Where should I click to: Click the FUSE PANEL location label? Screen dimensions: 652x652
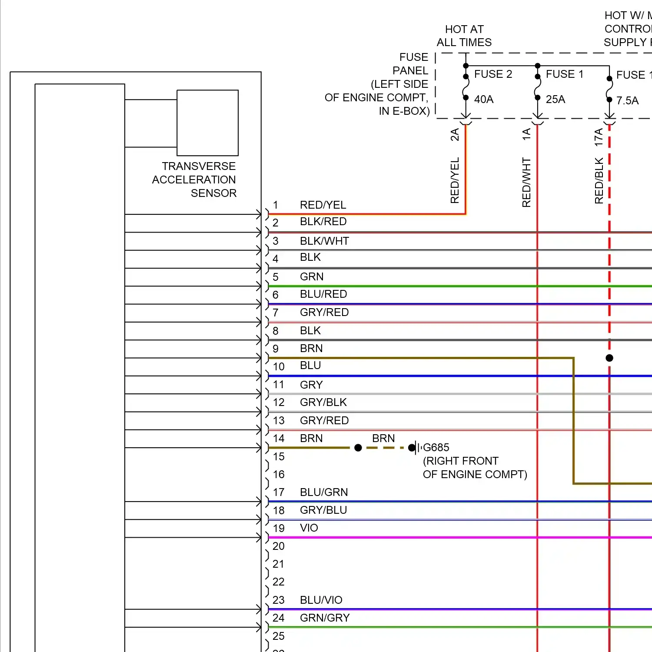[377, 84]
